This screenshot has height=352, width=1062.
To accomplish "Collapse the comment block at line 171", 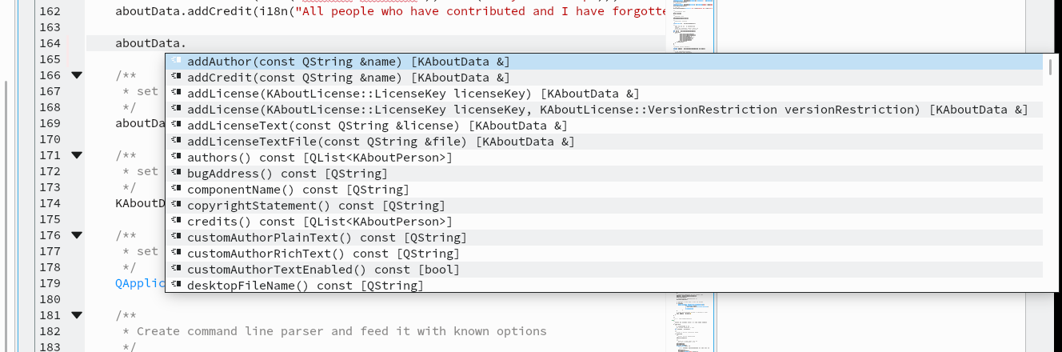I will [x=77, y=155].
